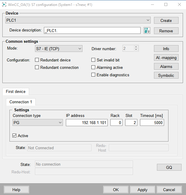The width and height of the screenshot is (186, 195).
Task: Click the Apply button
Action: pyautogui.click(x=142, y=190)
